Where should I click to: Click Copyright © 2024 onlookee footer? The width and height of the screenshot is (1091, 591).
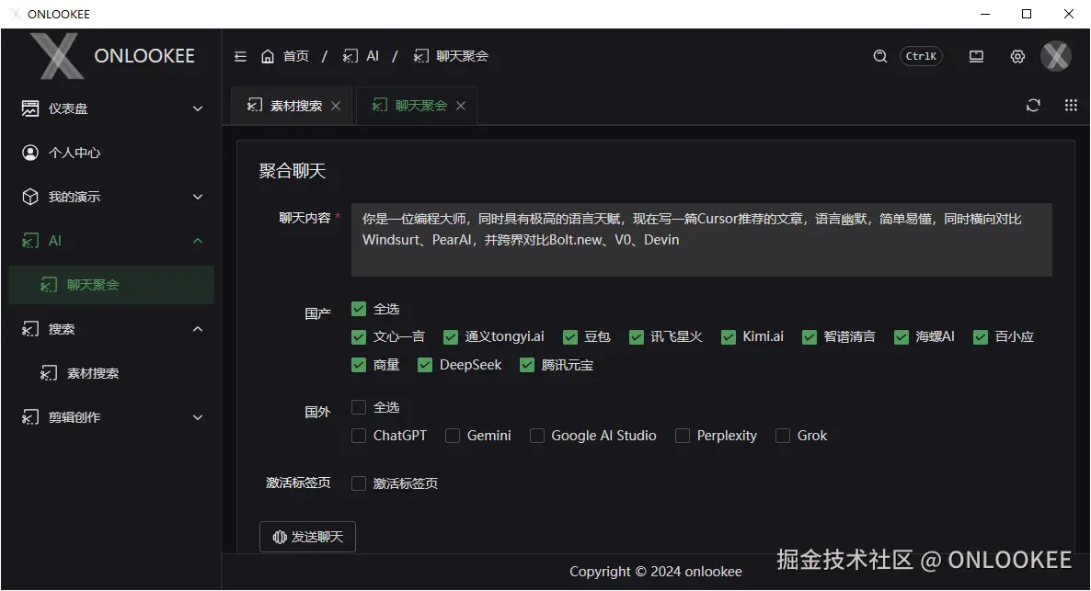[656, 572]
